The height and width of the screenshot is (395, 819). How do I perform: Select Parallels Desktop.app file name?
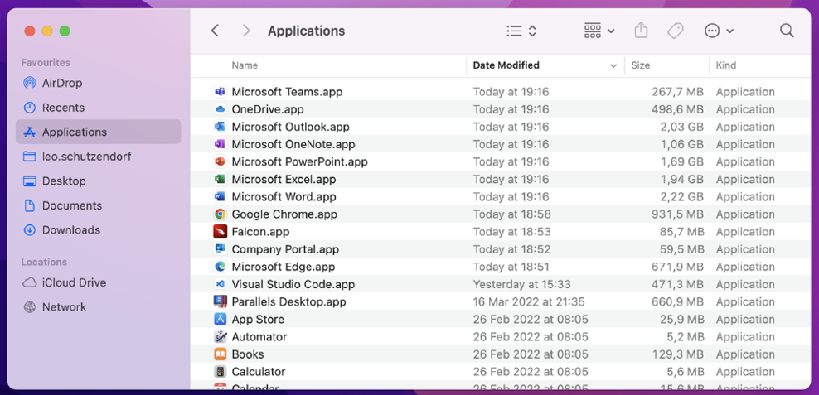288,301
